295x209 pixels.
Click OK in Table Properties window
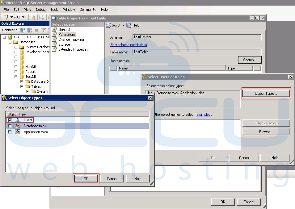click(223, 202)
